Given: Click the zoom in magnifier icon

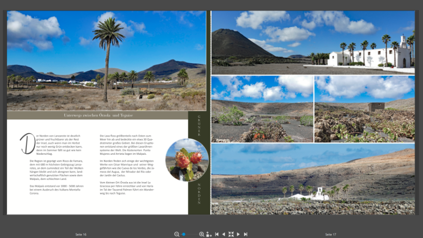Looking at the screenshot, I should pyautogui.click(x=202, y=234).
